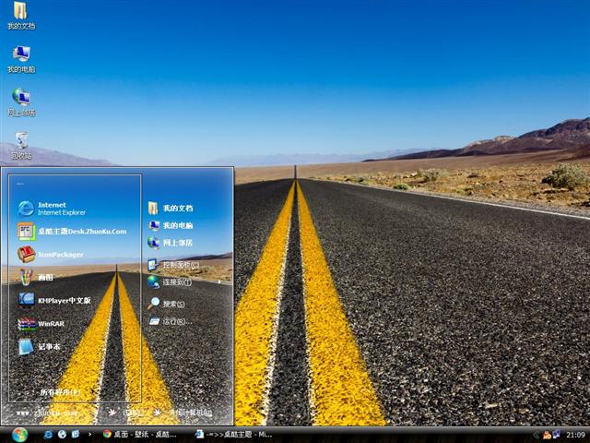Open the 我的电脑 desktop icon
The image size is (590, 443).
(21, 59)
